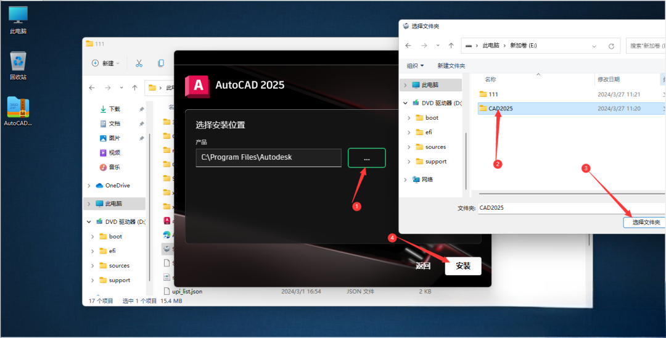Select sources folder in dialog tree
Image resolution: width=666 pixels, height=338 pixels.
(x=430, y=147)
